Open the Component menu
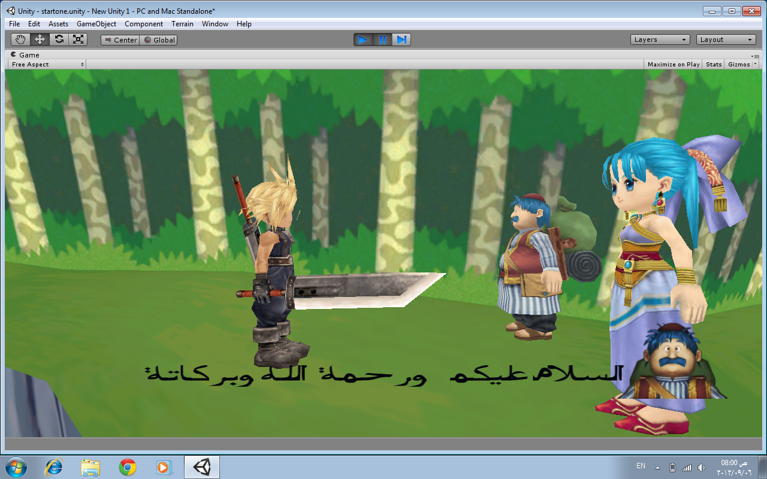 144,24
